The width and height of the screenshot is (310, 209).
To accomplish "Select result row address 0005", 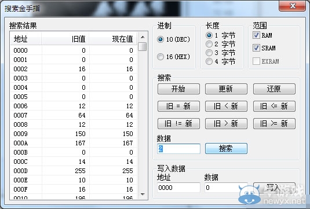I will click(74, 97).
